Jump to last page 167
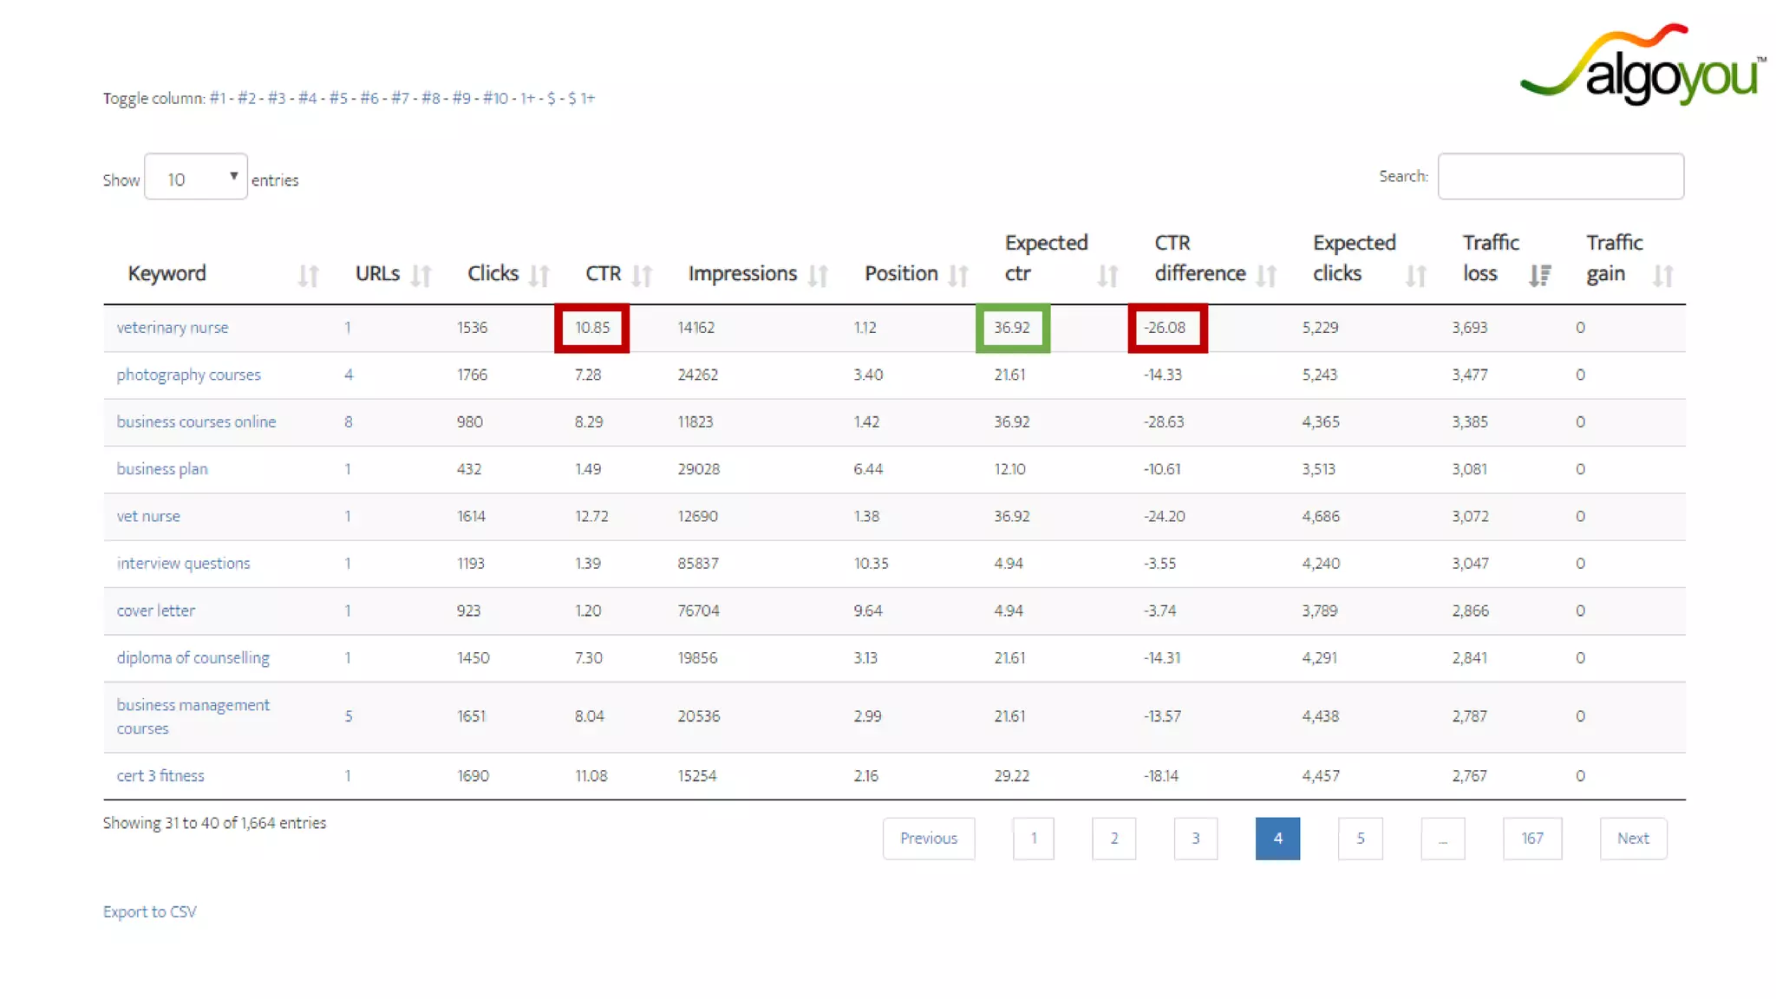Viewport: 1776px width, 999px height. tap(1531, 839)
